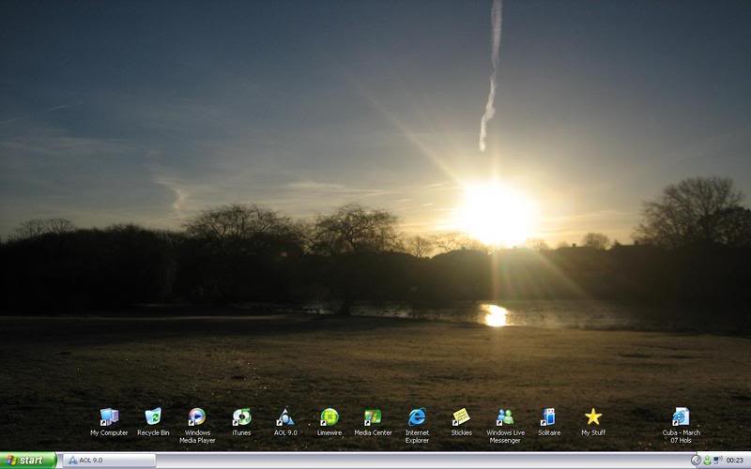Click the taskbar clock showing 00:23

(735, 461)
